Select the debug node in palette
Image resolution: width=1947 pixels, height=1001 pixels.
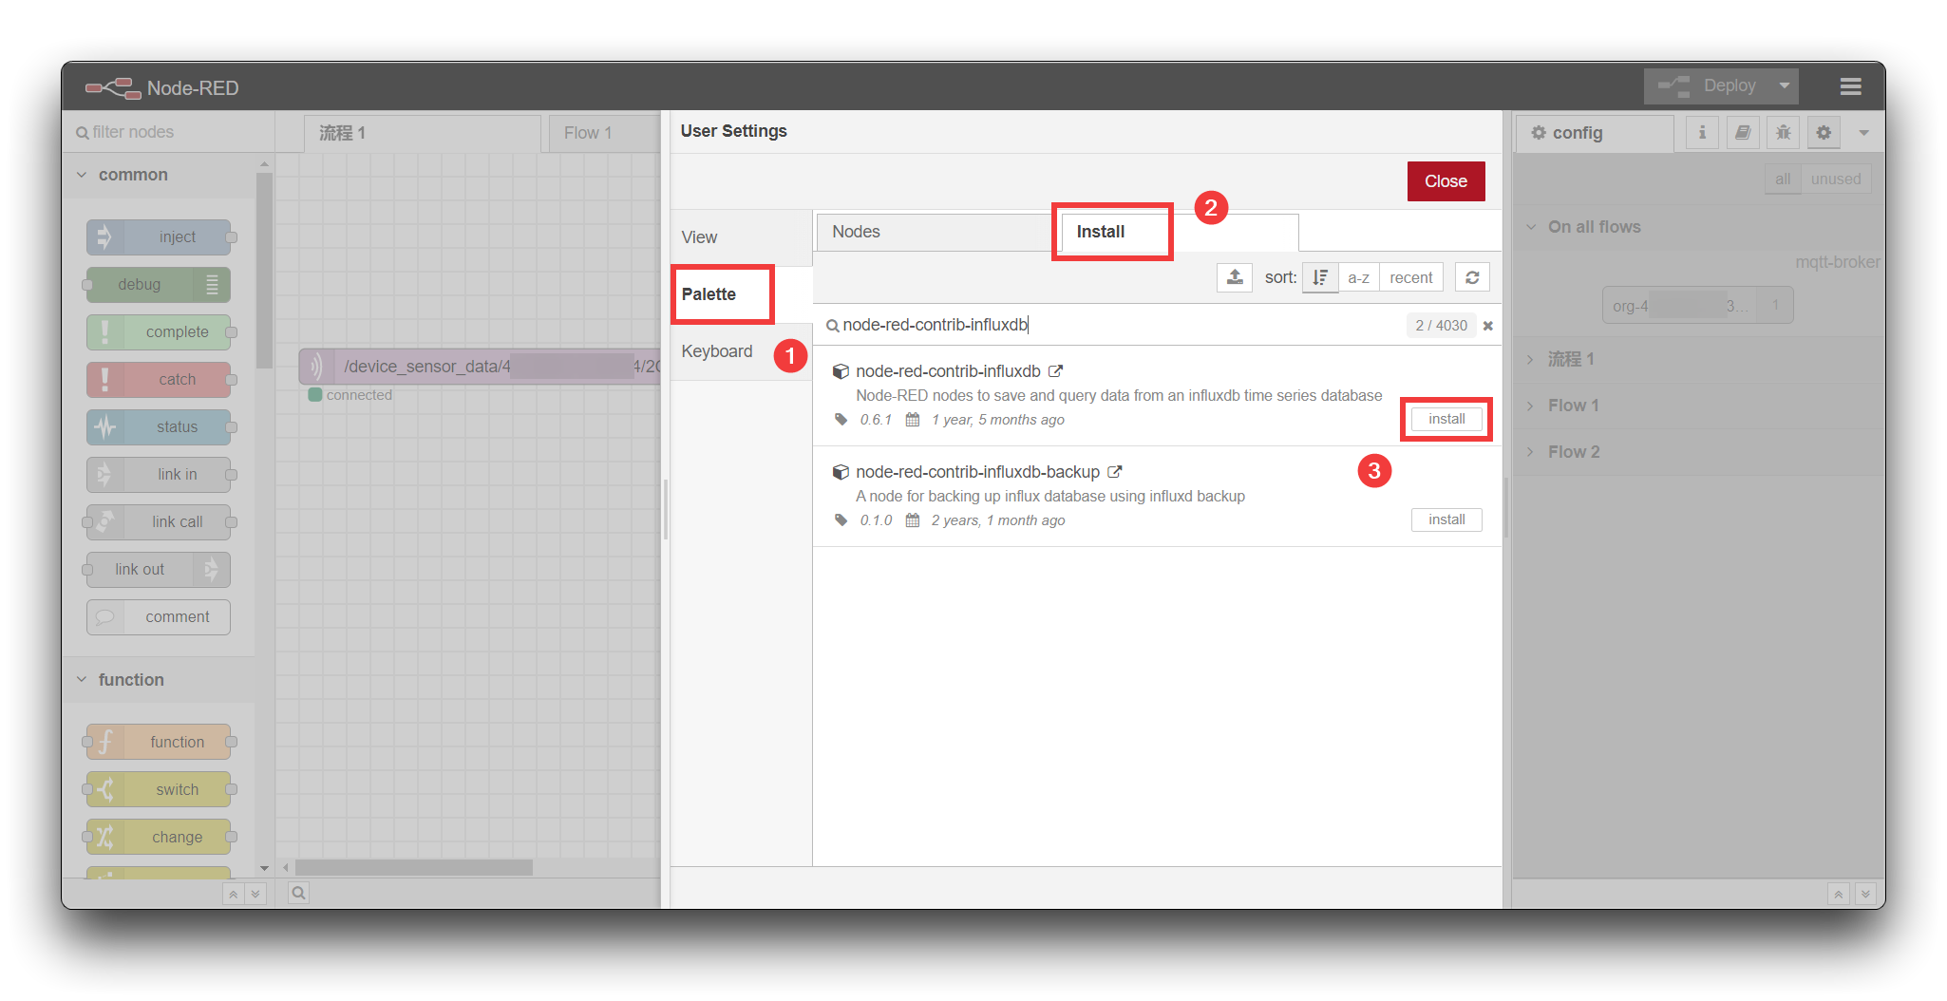tap(159, 285)
